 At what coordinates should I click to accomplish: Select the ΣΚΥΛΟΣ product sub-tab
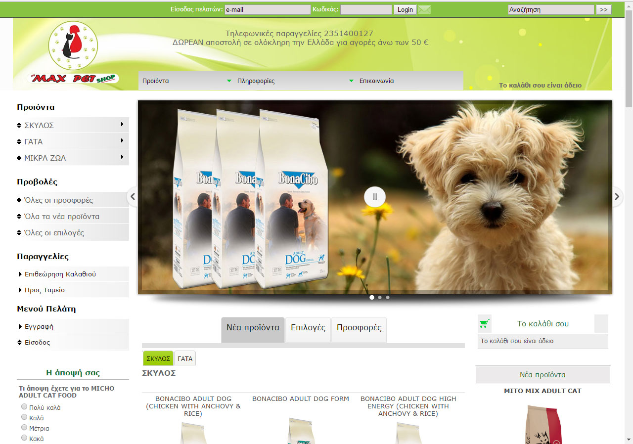pos(158,358)
